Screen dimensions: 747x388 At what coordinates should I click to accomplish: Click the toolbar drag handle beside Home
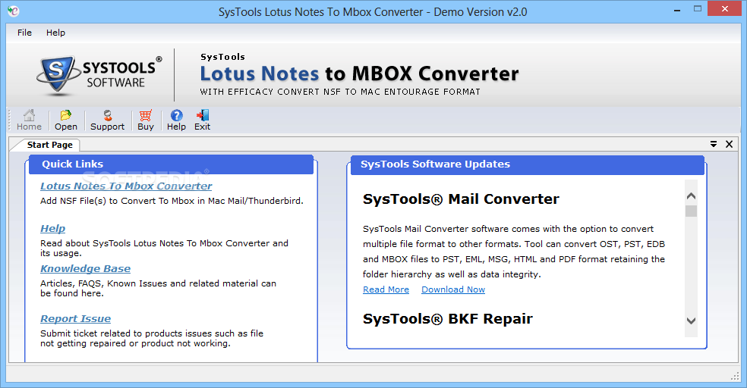pyautogui.click(x=10, y=119)
